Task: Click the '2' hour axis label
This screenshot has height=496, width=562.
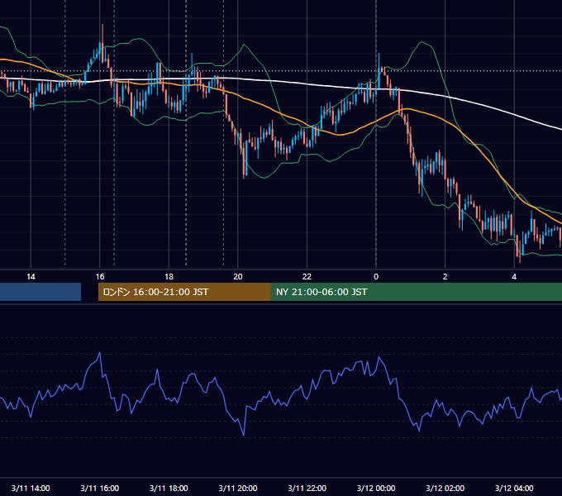Action: [x=445, y=277]
